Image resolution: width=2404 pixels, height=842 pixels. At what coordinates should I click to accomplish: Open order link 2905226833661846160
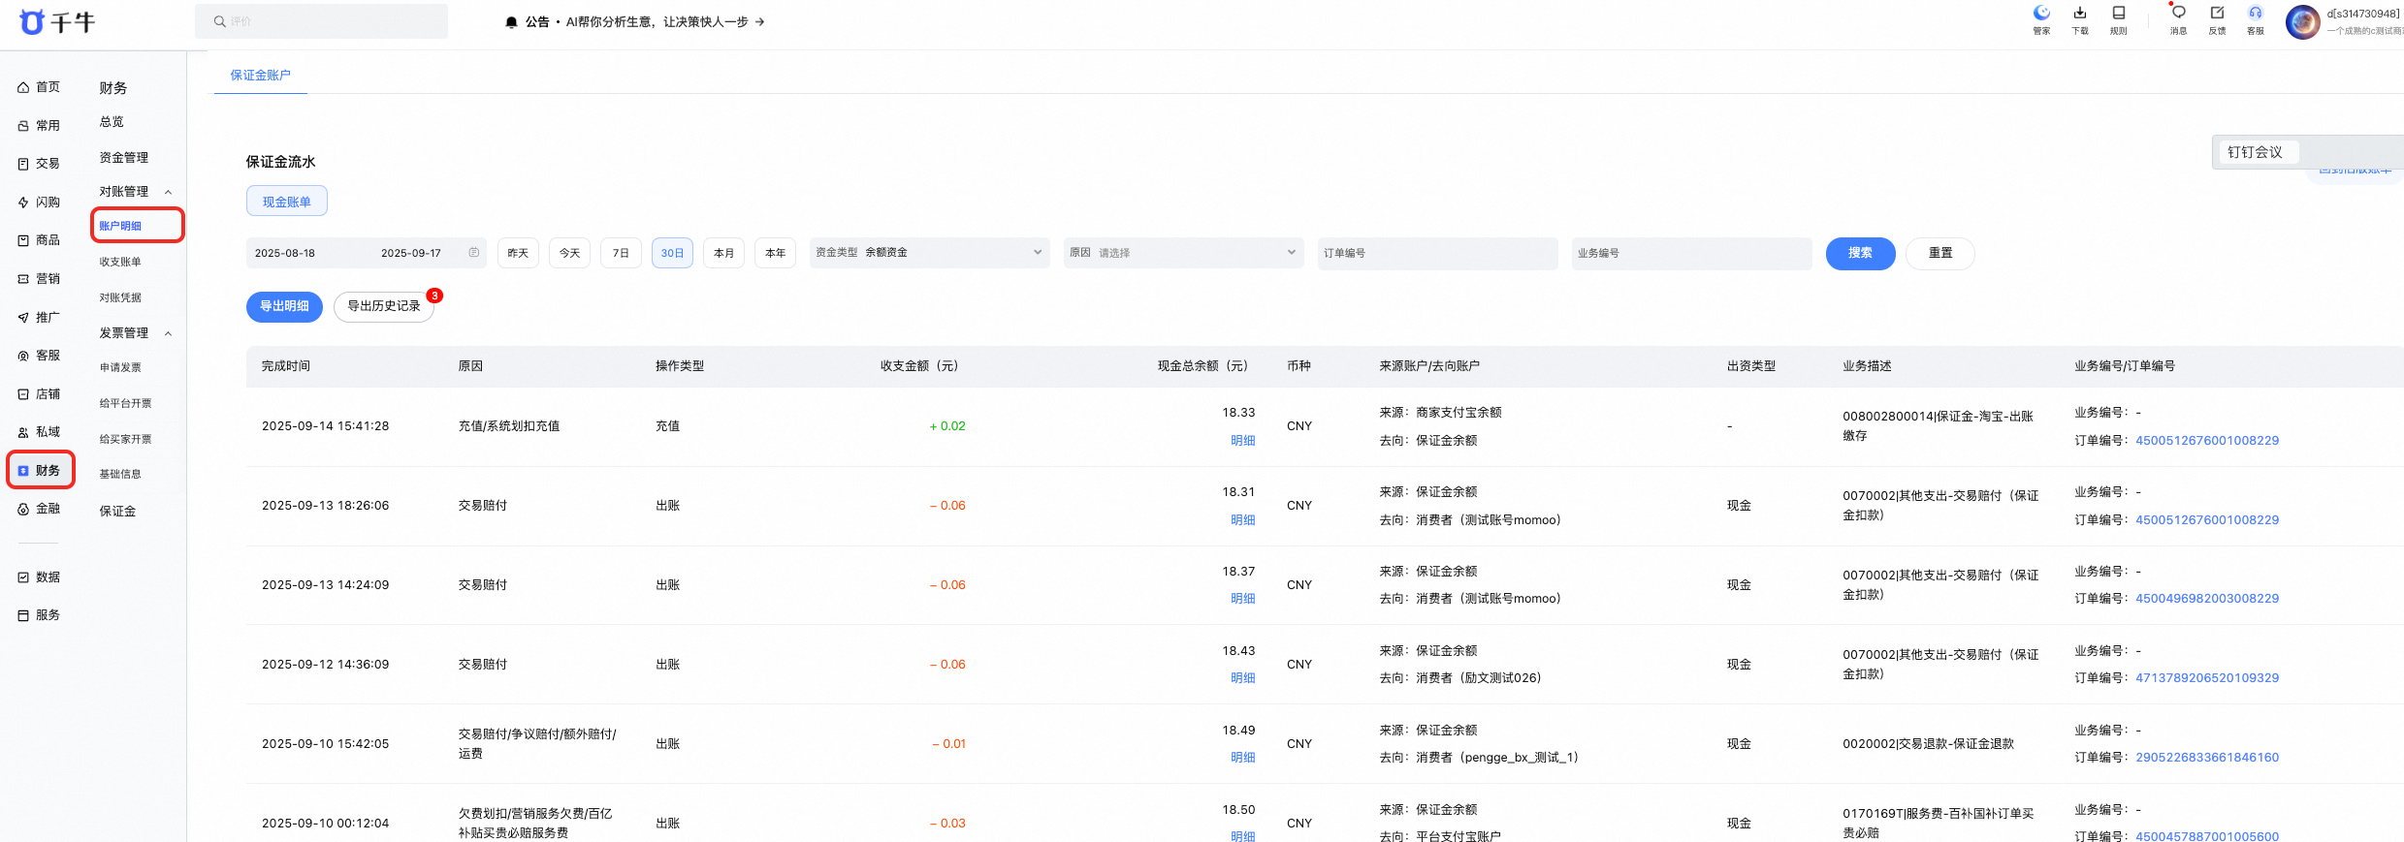[2207, 758]
